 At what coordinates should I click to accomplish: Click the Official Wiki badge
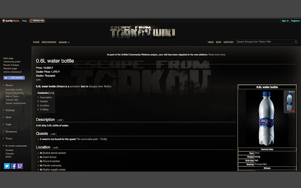coord(37,21)
